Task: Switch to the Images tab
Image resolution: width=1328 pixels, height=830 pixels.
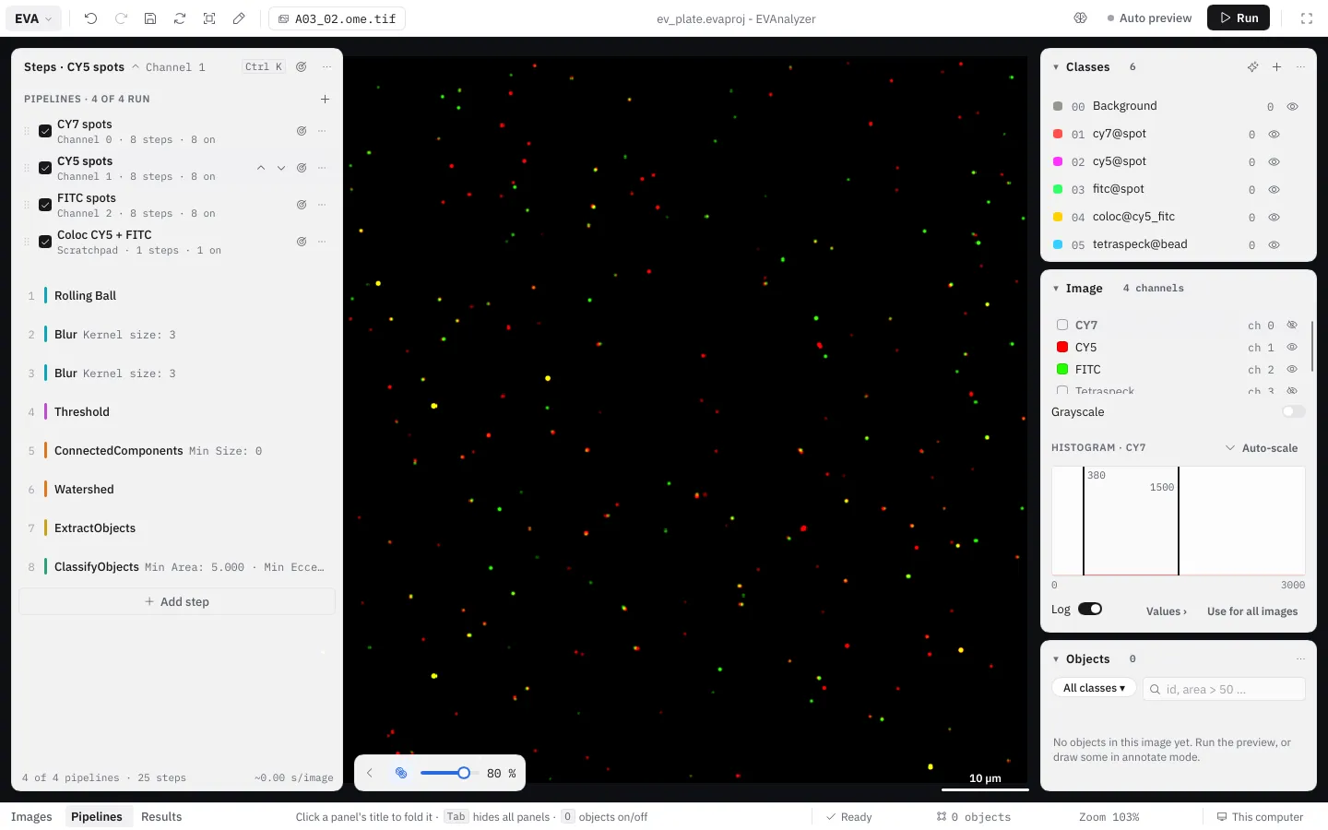Action: [31, 817]
